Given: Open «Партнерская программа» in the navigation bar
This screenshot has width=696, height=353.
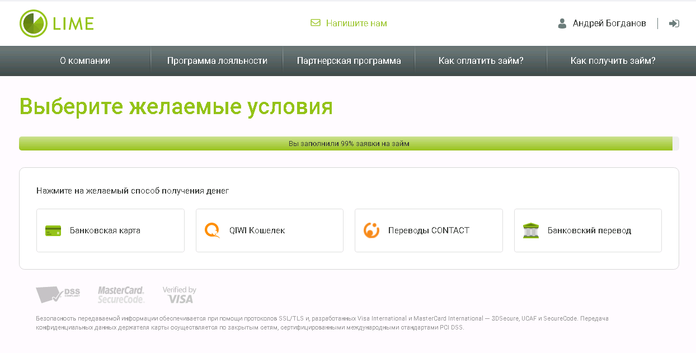Looking at the screenshot, I should [x=349, y=61].
